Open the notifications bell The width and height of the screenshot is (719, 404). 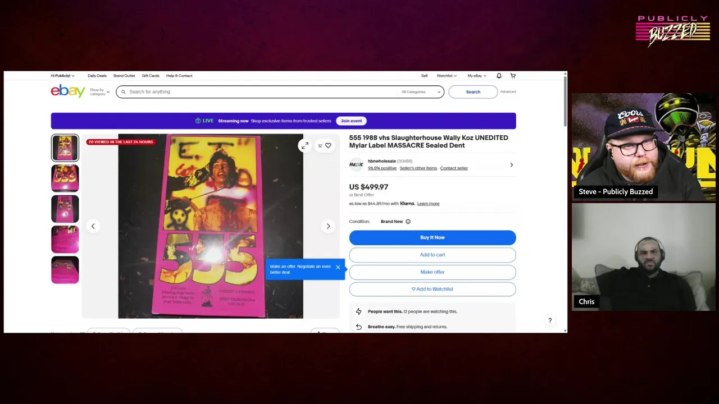coord(499,76)
